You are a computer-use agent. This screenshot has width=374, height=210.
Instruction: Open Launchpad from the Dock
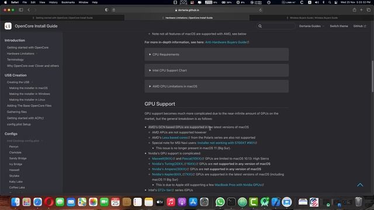[x=26, y=202]
